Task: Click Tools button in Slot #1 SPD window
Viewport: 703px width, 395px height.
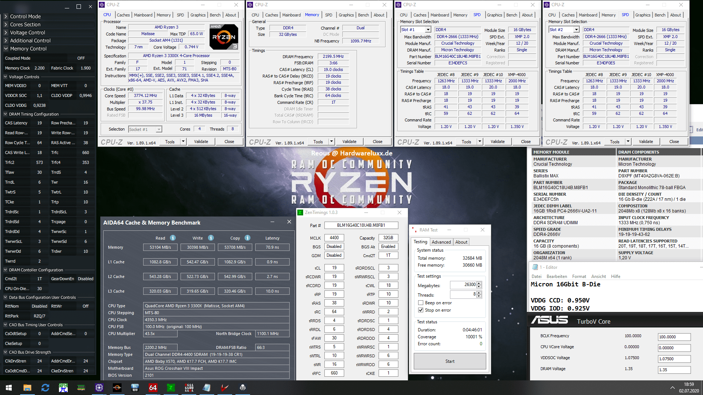Action: coord(466,142)
